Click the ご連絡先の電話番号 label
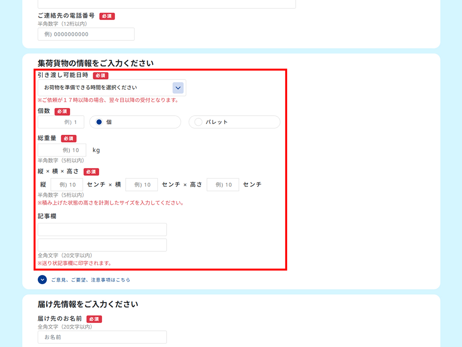The image size is (462, 347). [x=66, y=16]
